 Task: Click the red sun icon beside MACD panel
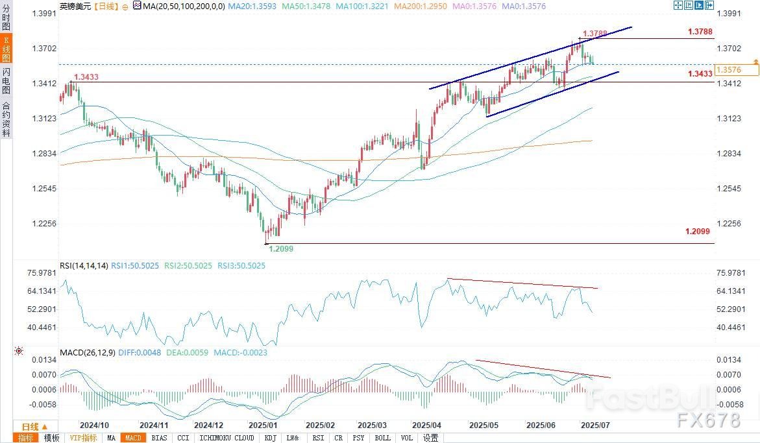tap(18, 352)
